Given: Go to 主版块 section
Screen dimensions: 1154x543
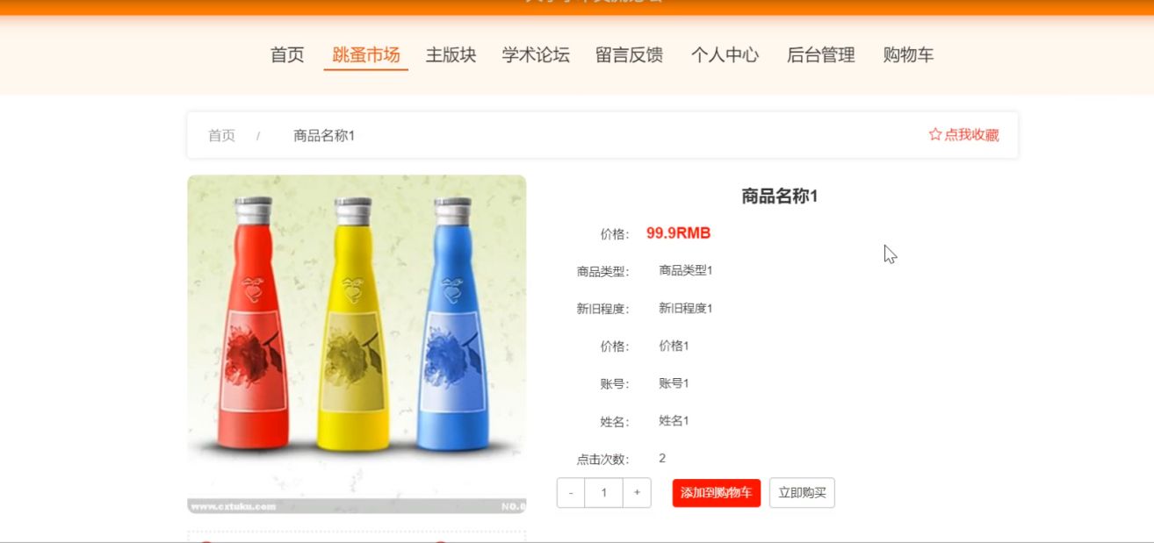Looking at the screenshot, I should (451, 55).
